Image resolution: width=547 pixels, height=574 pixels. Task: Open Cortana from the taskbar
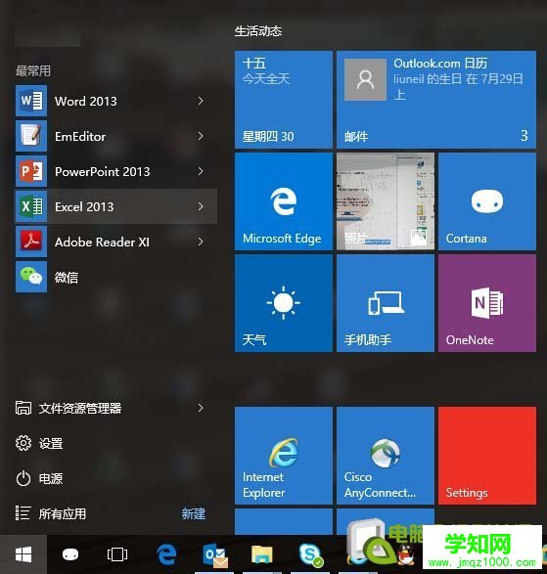tap(70, 554)
